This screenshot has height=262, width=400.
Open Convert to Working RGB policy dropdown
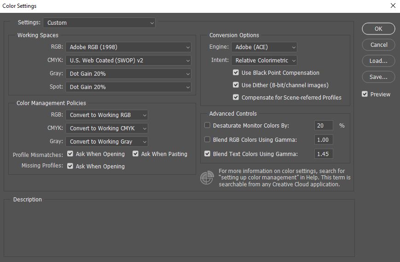pos(107,115)
